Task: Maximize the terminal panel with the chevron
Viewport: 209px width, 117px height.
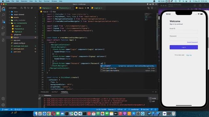Action: [x=153, y=92]
